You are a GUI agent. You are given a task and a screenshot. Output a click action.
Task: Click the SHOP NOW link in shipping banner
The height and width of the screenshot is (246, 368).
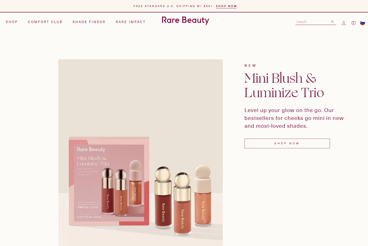click(x=226, y=6)
